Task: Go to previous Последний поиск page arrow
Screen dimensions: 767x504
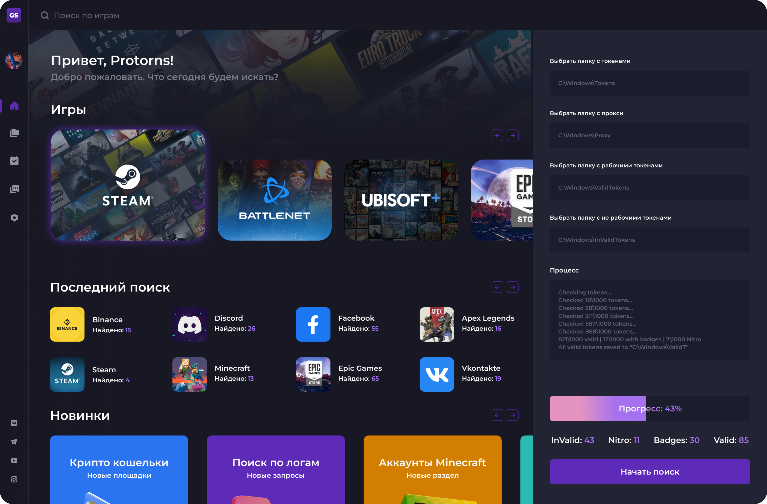Action: (x=497, y=287)
